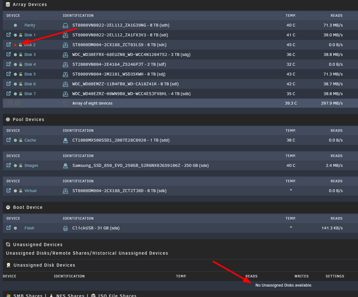Open the Parity device link
Image resolution: width=358 pixels, height=297 pixels.
30,25
